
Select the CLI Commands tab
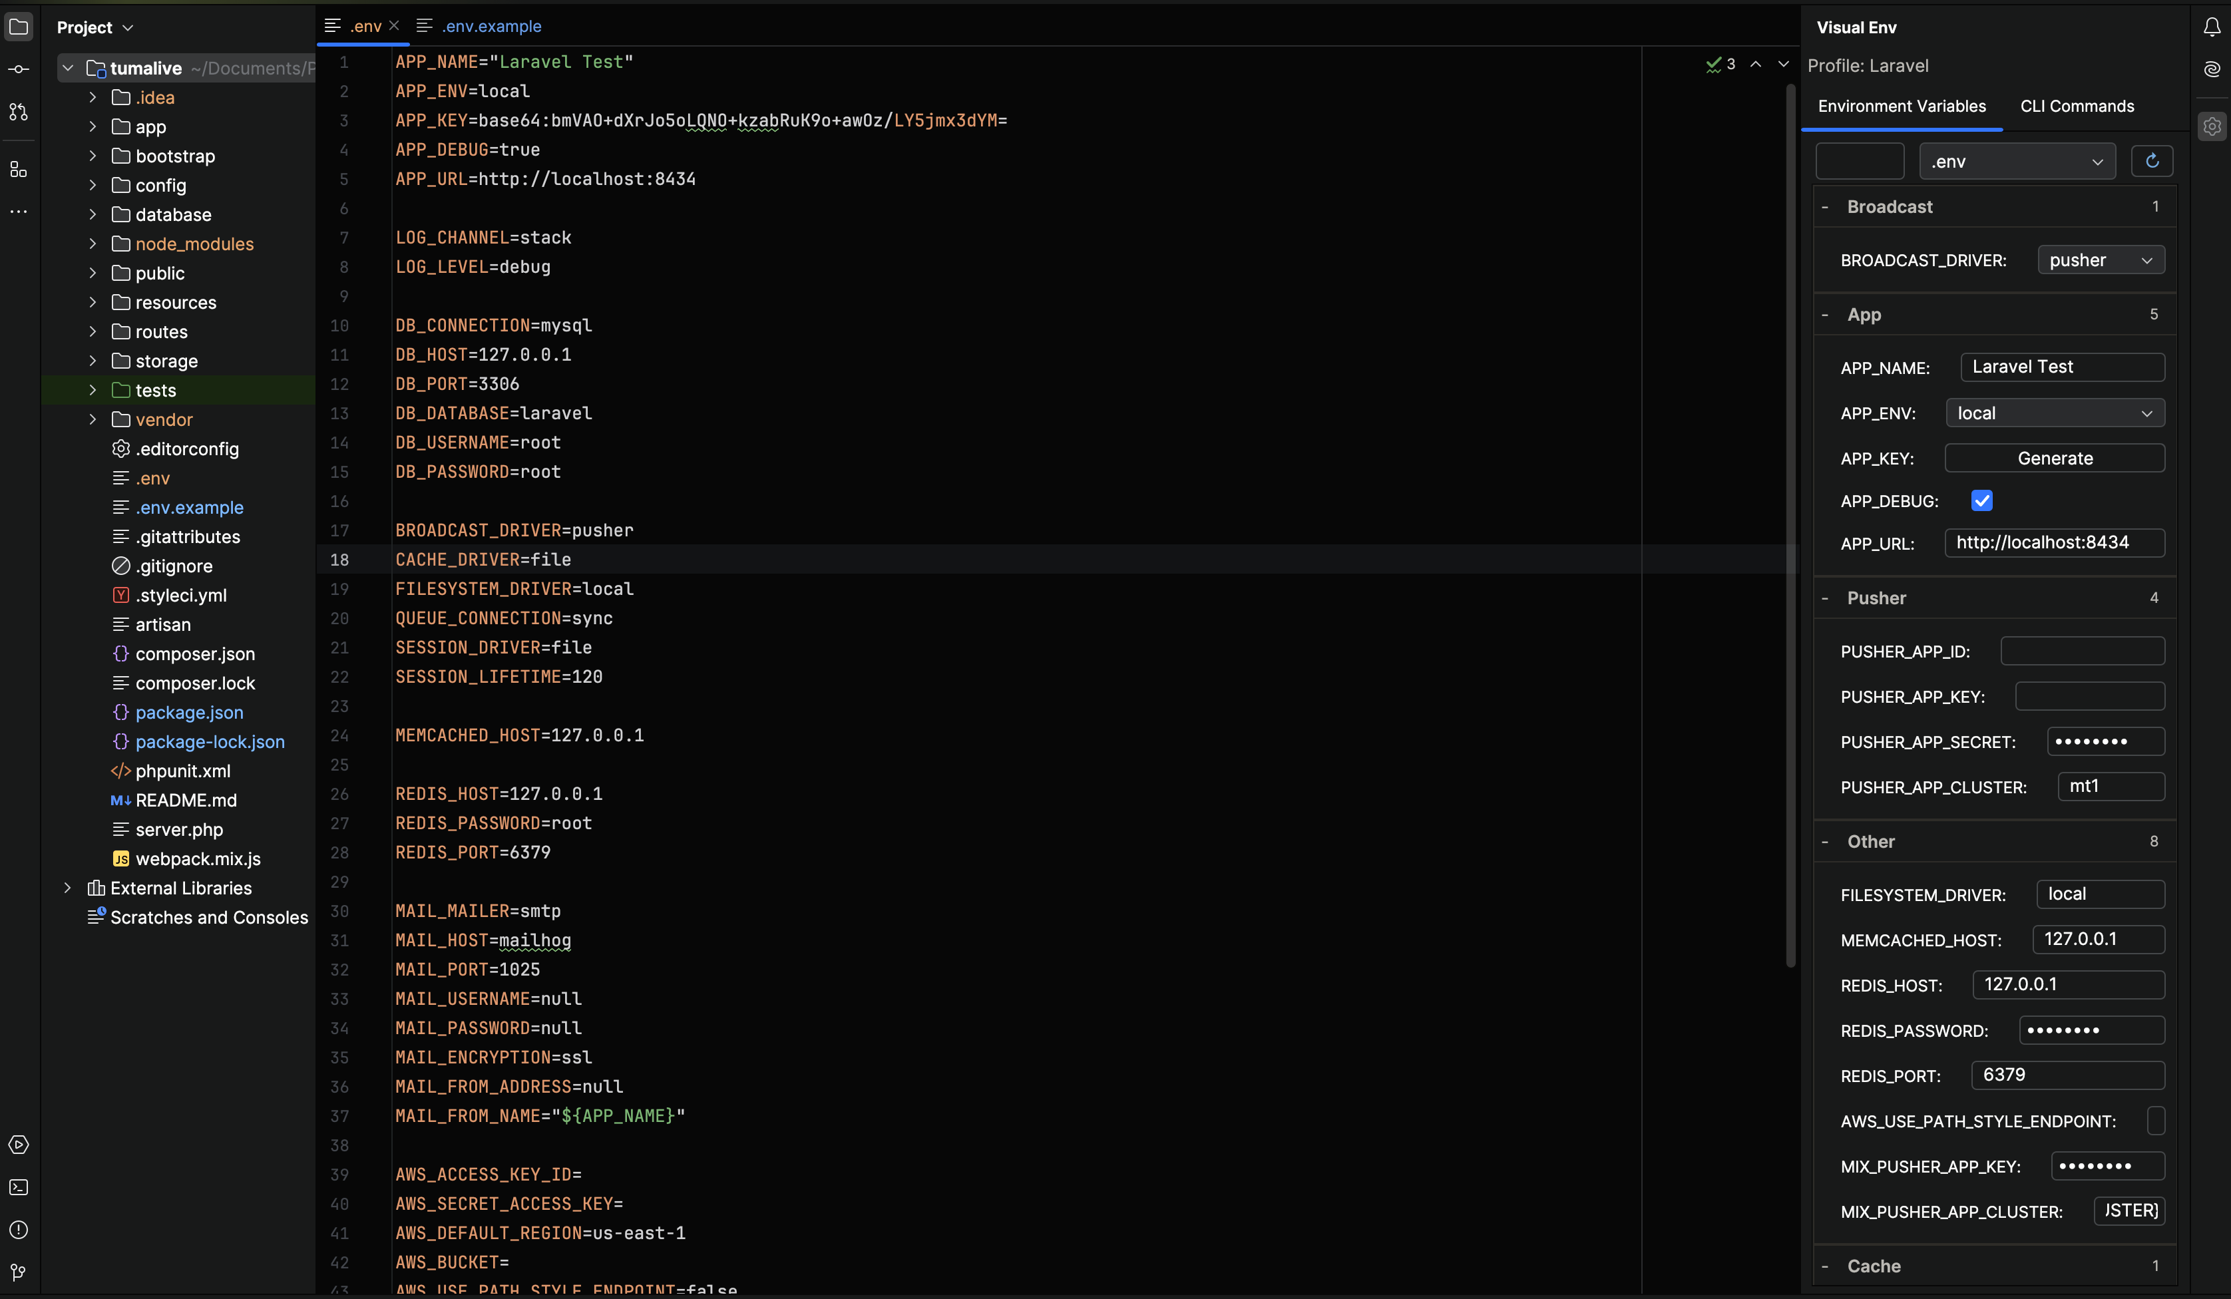2077,106
